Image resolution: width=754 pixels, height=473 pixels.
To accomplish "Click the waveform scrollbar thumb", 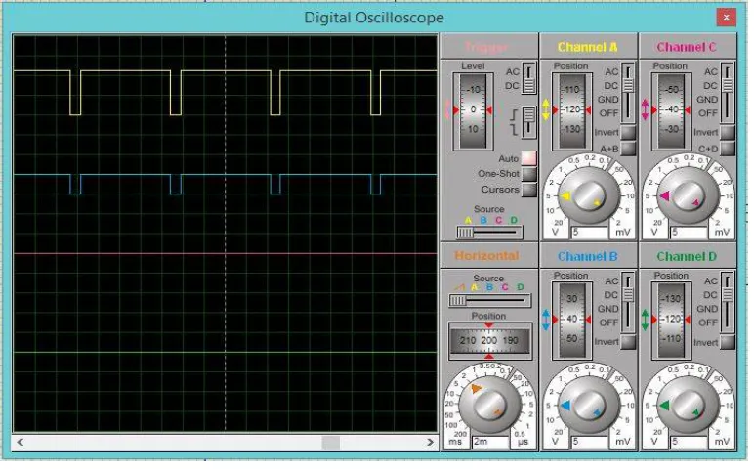I will click(x=331, y=442).
